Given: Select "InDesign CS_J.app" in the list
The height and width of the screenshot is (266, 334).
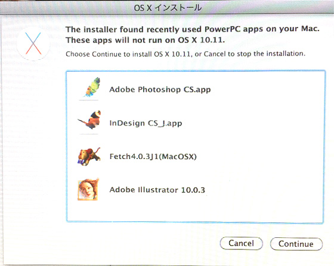Looking at the screenshot, I should click(146, 123).
